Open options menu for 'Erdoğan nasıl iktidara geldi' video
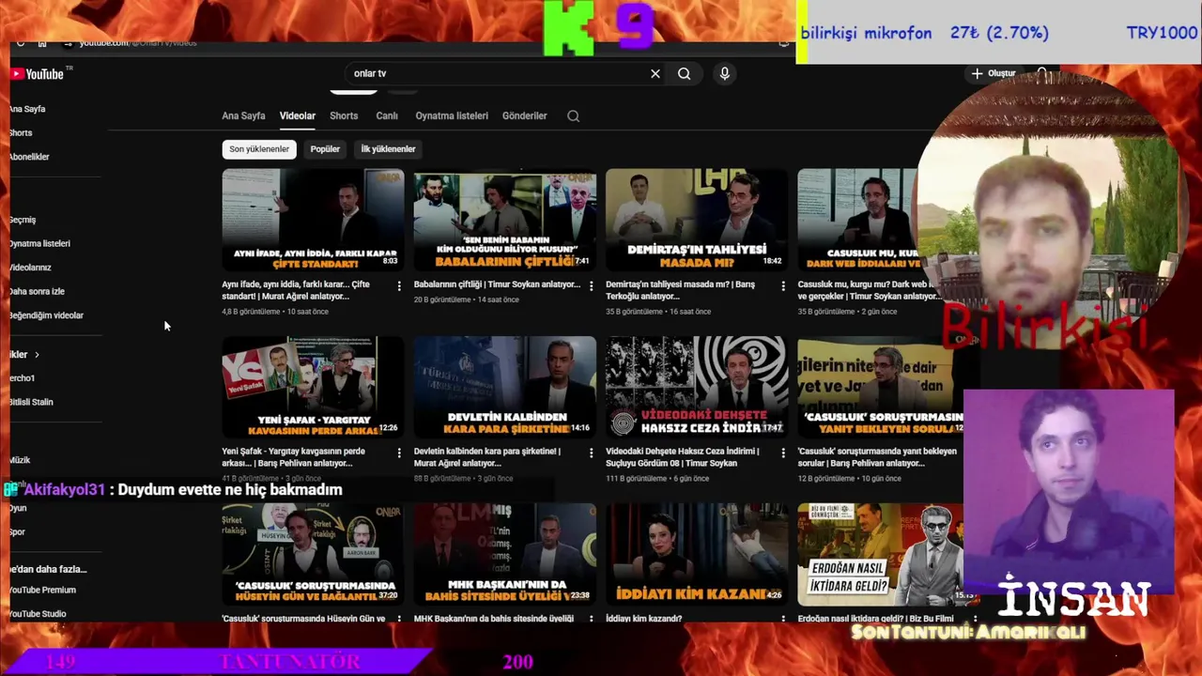The height and width of the screenshot is (676, 1202). [975, 619]
